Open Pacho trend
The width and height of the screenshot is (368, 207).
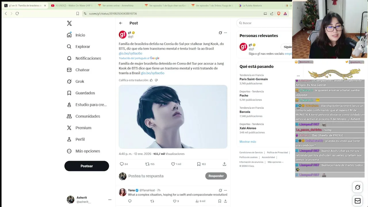coord(244,95)
